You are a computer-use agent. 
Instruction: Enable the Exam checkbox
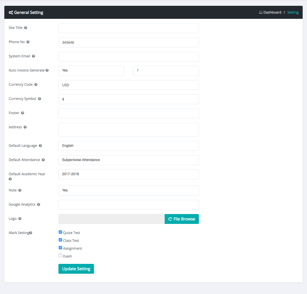[60, 255]
